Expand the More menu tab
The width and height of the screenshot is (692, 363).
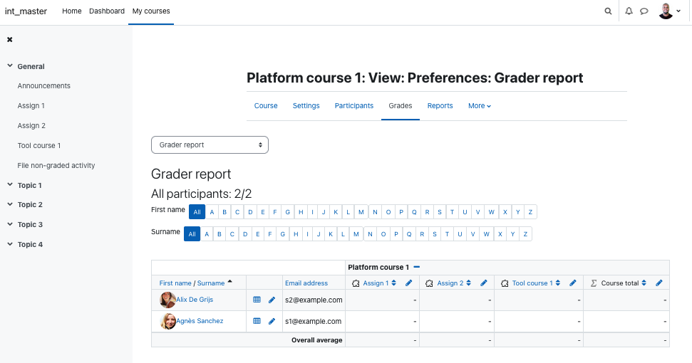tap(480, 106)
